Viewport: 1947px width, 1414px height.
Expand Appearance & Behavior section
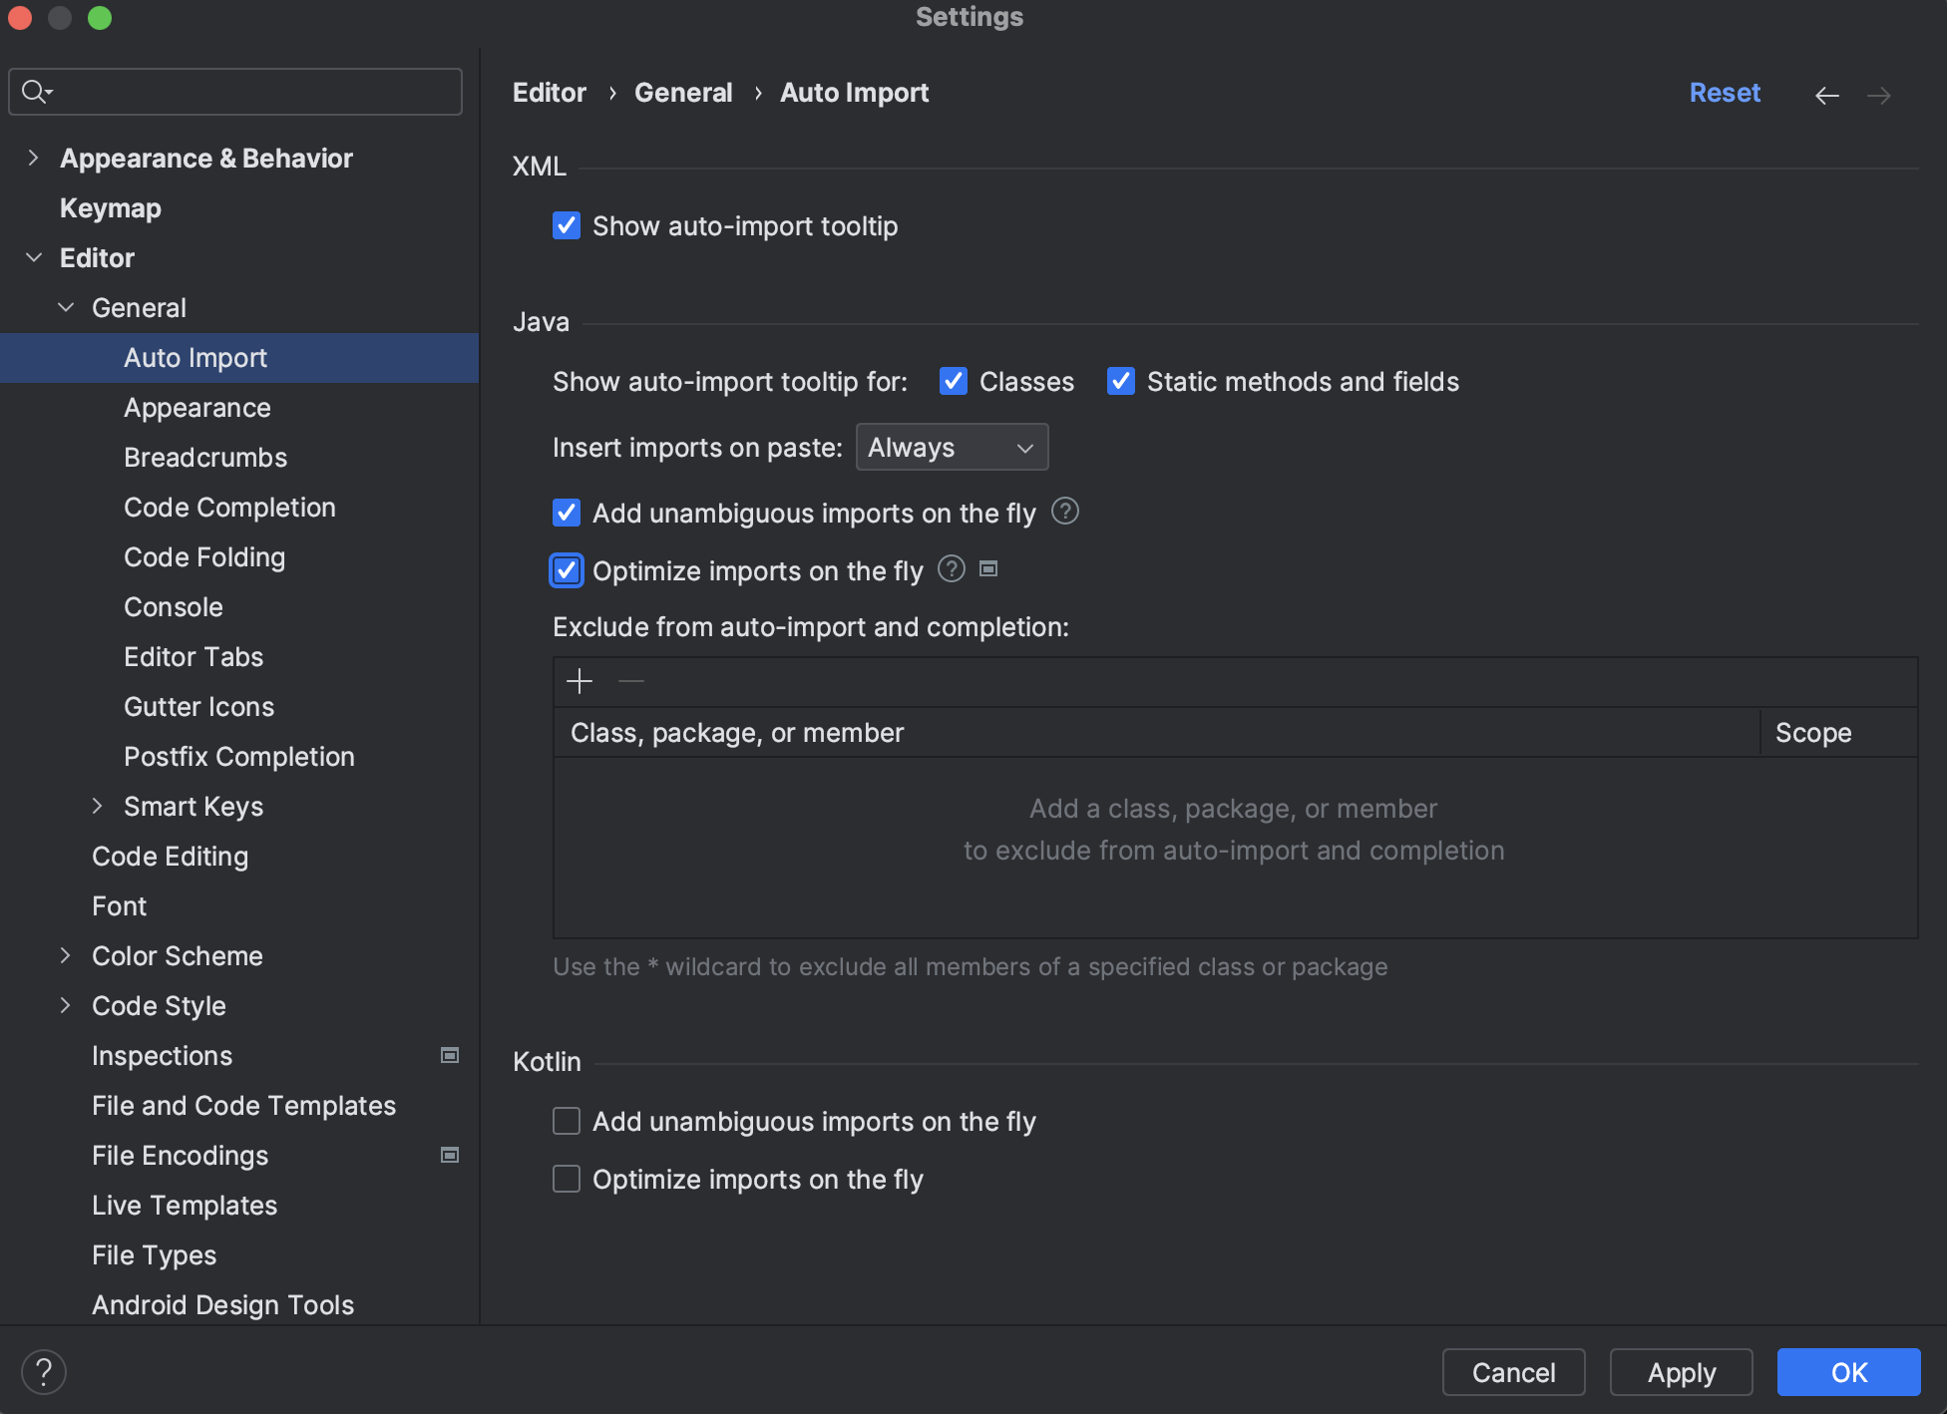click(x=34, y=159)
